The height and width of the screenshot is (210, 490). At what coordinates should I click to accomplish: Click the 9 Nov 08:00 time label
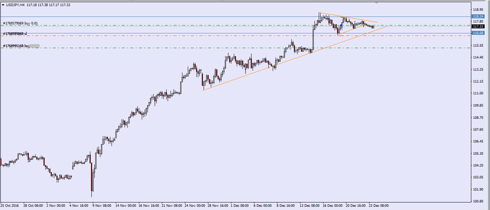(x=102, y=206)
